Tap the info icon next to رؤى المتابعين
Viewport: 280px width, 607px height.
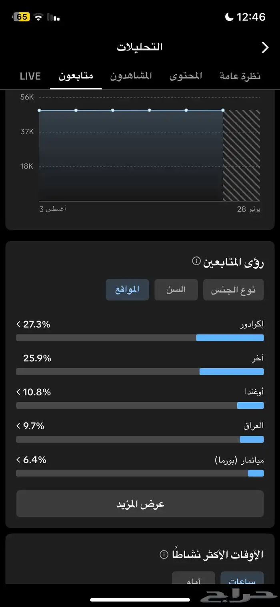196,261
